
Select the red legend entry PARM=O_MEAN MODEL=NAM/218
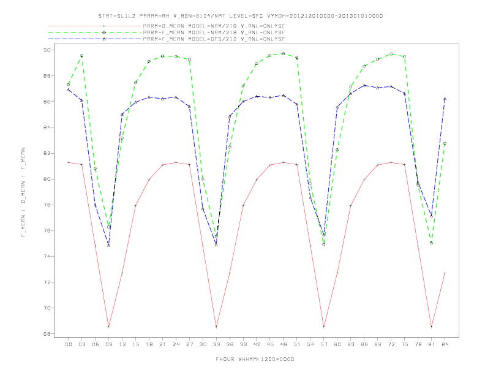(x=214, y=26)
